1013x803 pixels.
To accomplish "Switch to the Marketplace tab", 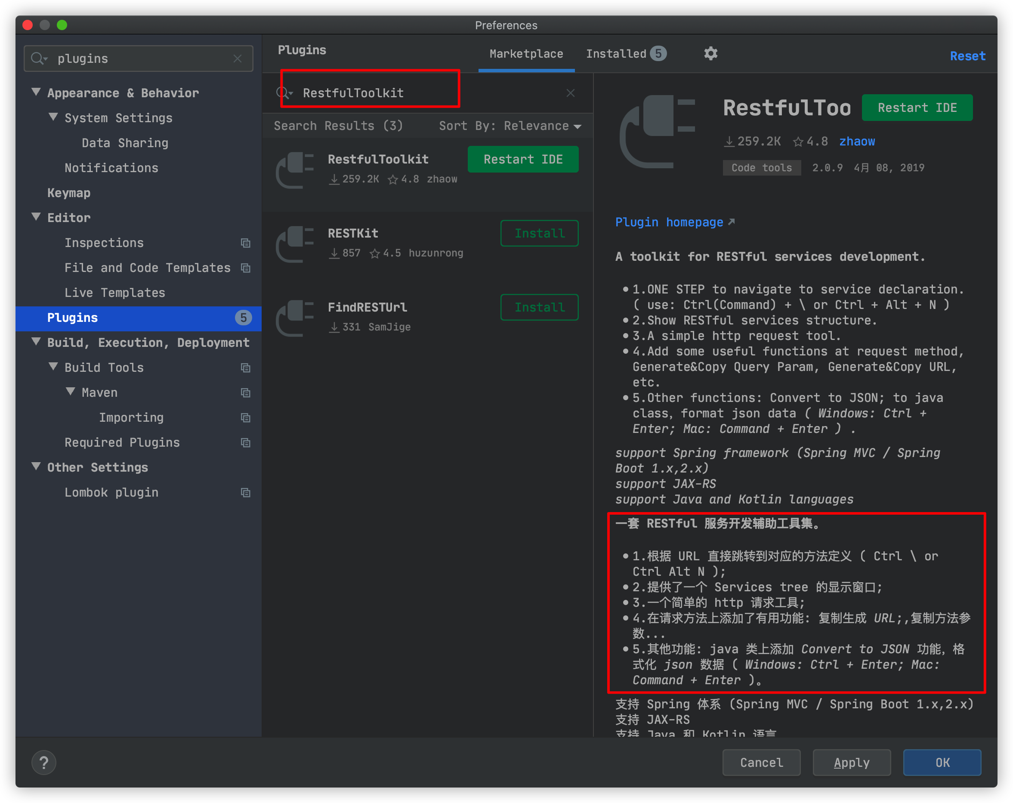I will pos(526,54).
